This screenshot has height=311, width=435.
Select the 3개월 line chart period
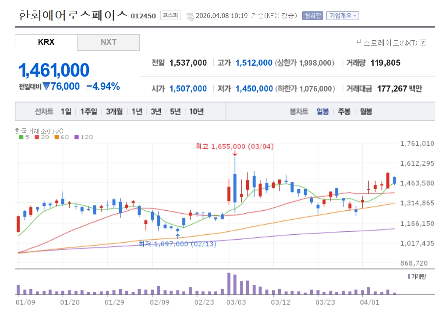pos(114,112)
